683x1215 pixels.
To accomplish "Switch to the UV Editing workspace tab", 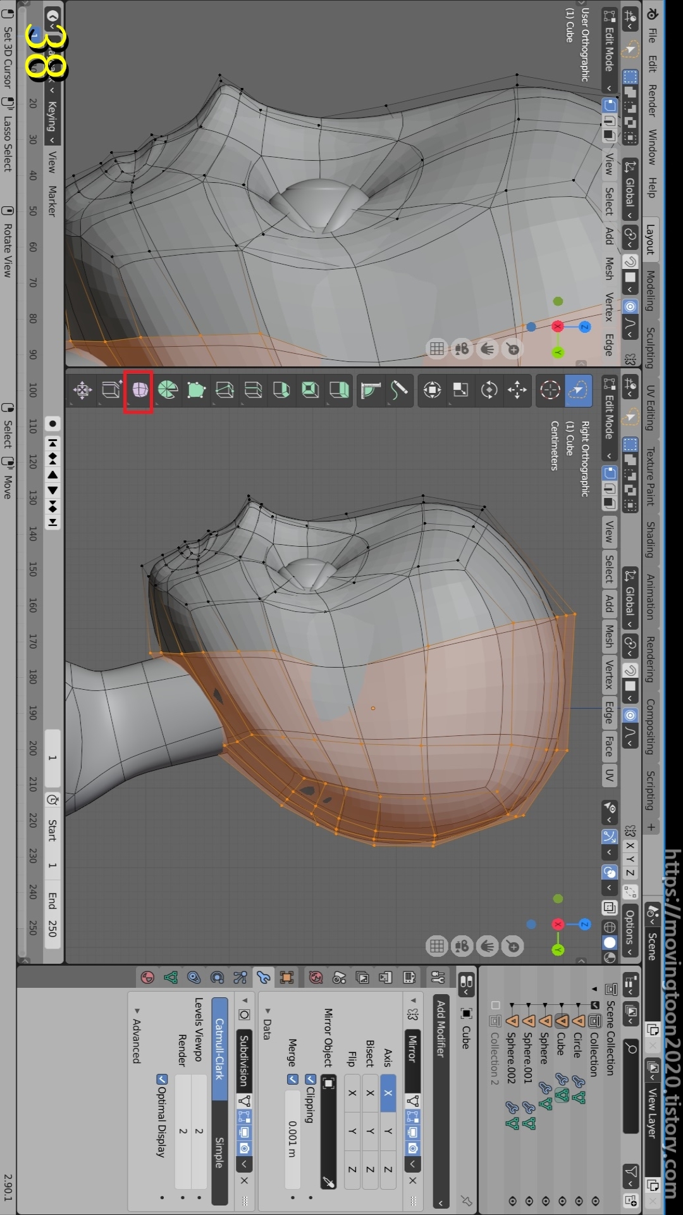I will pos(651,408).
